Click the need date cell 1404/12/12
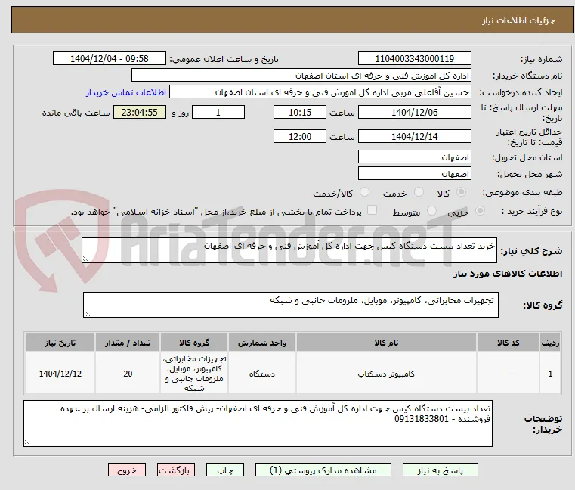 [x=60, y=374]
